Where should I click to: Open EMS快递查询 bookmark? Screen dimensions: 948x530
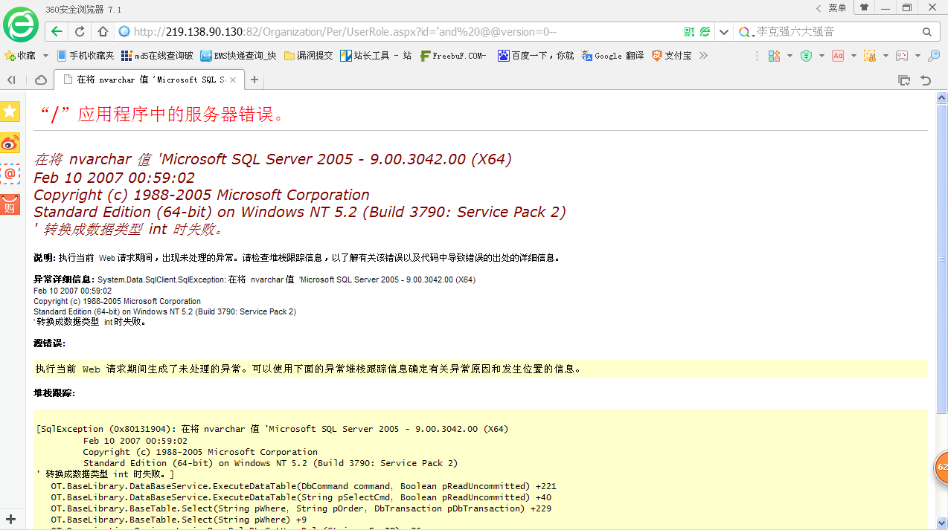pos(238,56)
